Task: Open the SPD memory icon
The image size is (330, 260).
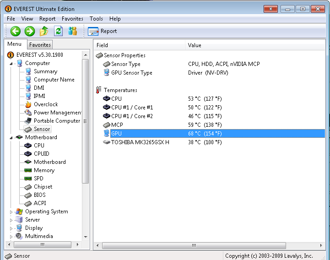Action: click(28, 179)
